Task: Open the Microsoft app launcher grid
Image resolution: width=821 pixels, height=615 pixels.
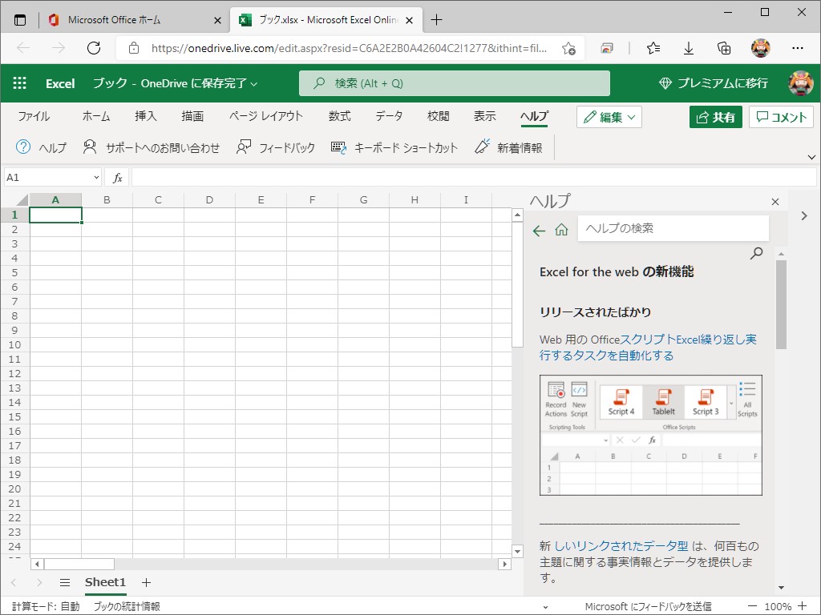Action: tap(19, 82)
